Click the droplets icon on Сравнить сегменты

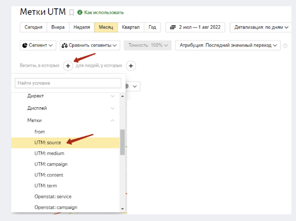pos(65,45)
